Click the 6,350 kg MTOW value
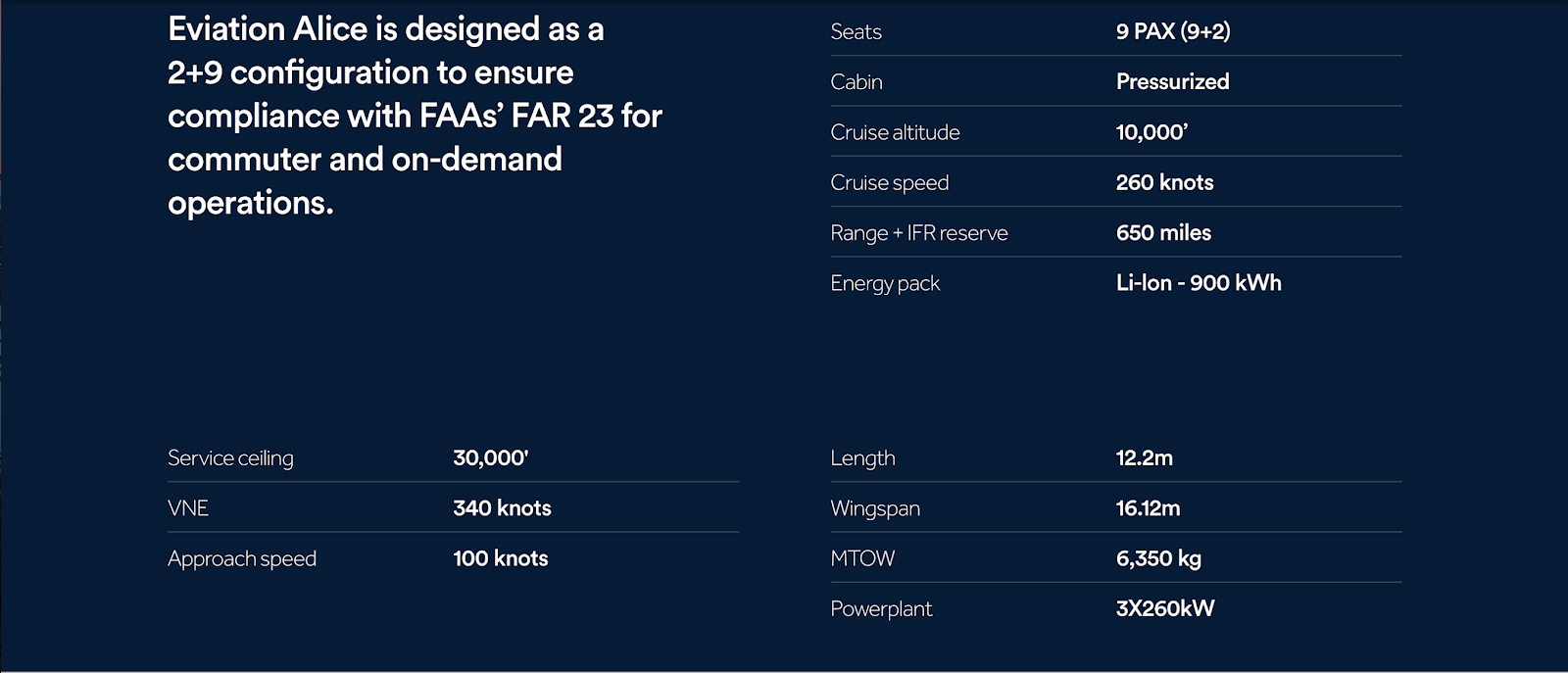The height and width of the screenshot is (673, 1568). 1158,558
